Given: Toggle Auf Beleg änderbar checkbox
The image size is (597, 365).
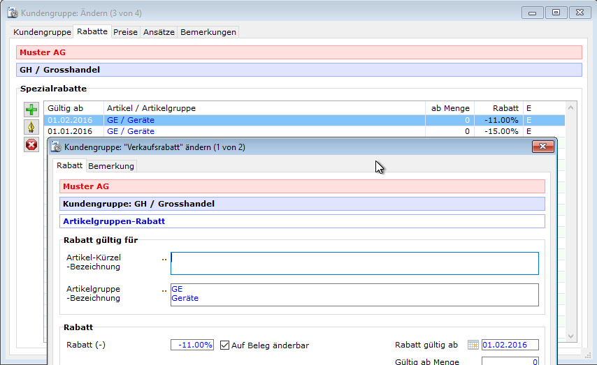Looking at the screenshot, I should point(225,345).
